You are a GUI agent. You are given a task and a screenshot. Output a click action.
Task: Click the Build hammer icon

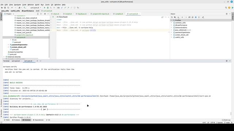point(24,8)
